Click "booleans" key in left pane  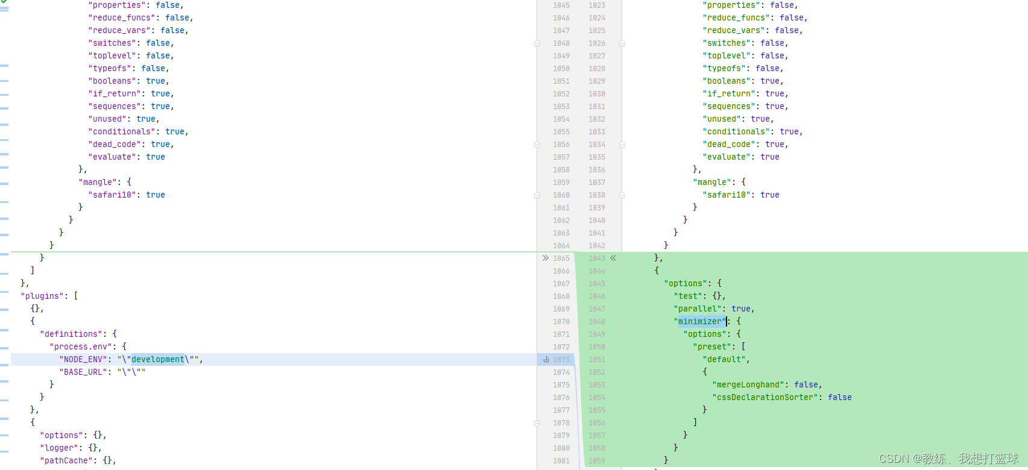(112, 81)
